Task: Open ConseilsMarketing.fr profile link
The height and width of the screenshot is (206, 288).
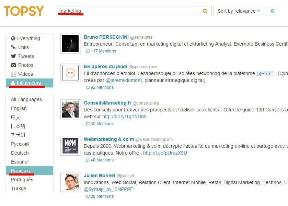Action: [107, 103]
